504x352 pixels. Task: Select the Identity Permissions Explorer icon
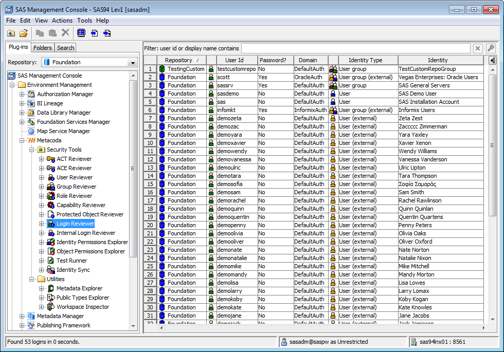[51, 242]
